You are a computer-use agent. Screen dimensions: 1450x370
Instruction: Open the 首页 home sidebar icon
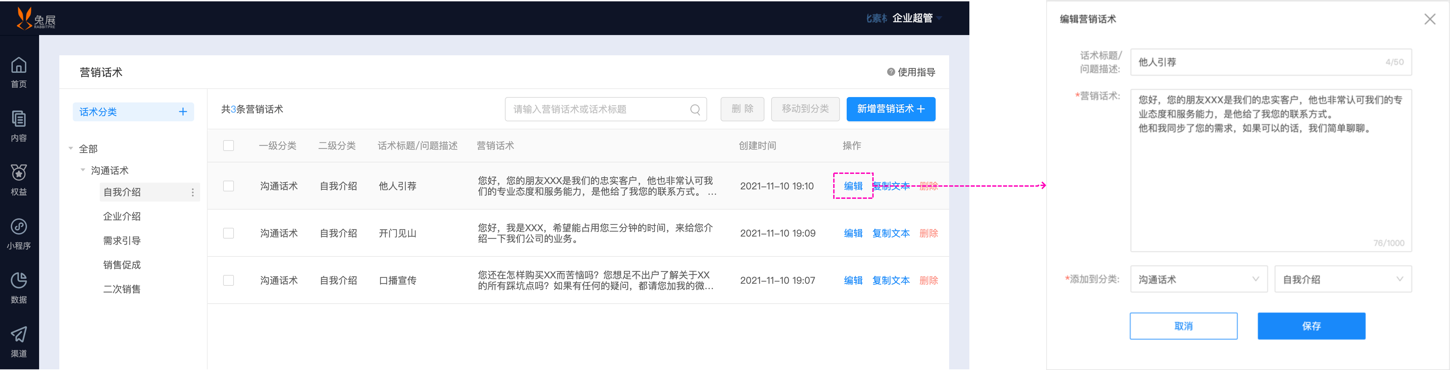(x=19, y=72)
